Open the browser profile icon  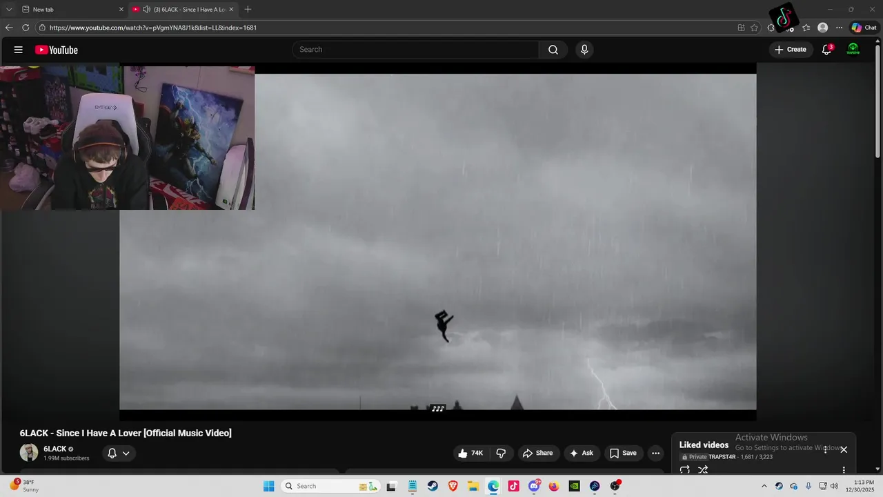click(822, 28)
